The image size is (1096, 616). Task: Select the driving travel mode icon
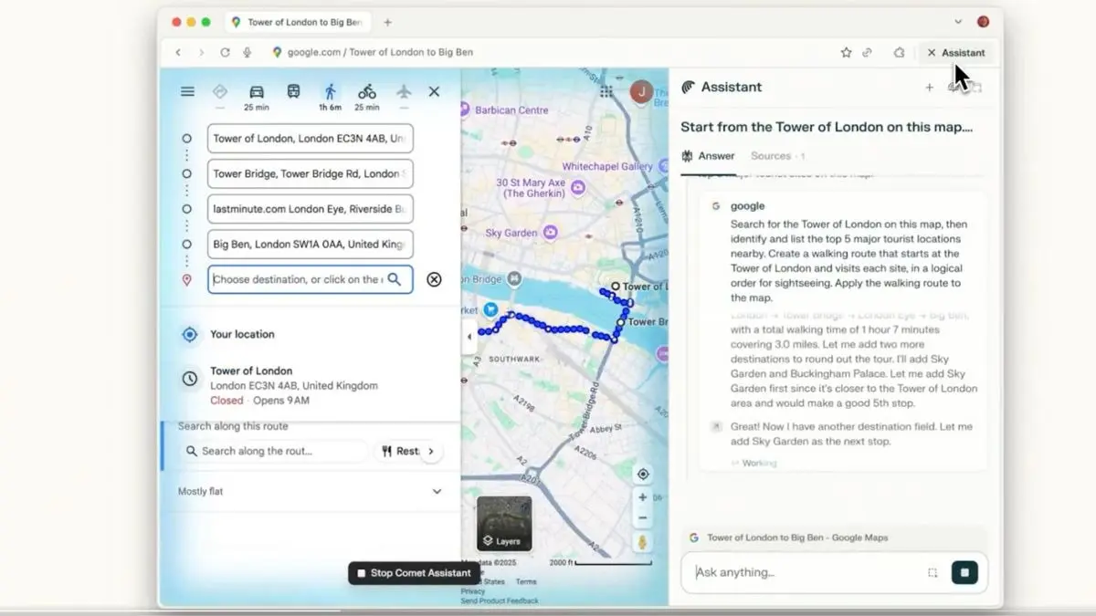[256, 92]
